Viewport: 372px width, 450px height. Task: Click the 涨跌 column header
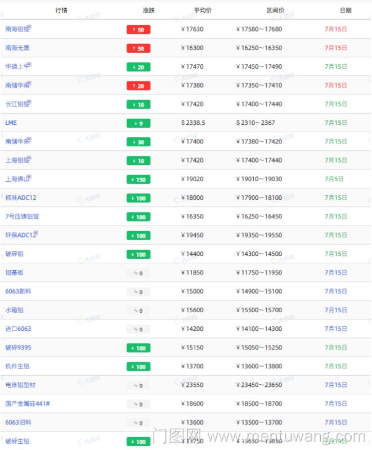(x=150, y=10)
